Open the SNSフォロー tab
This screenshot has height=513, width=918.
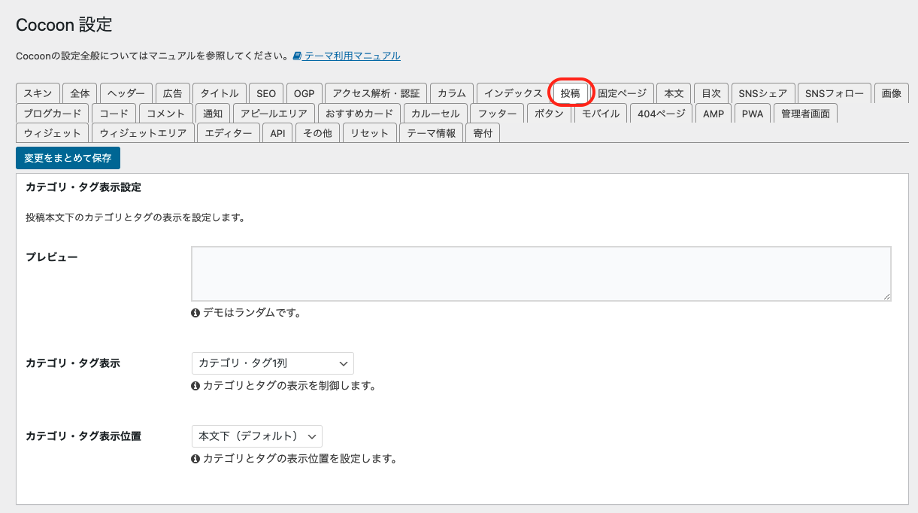point(835,93)
